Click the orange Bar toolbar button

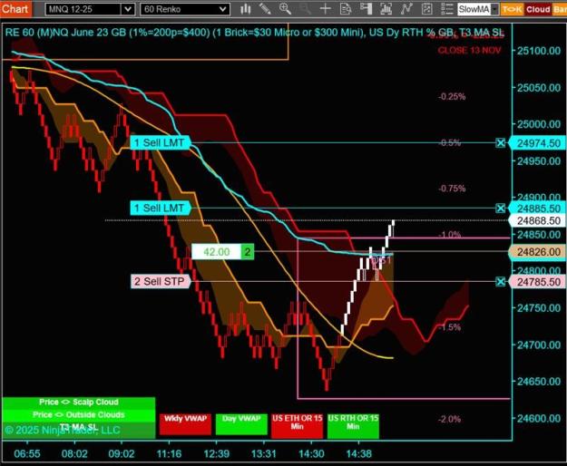pos(560,9)
